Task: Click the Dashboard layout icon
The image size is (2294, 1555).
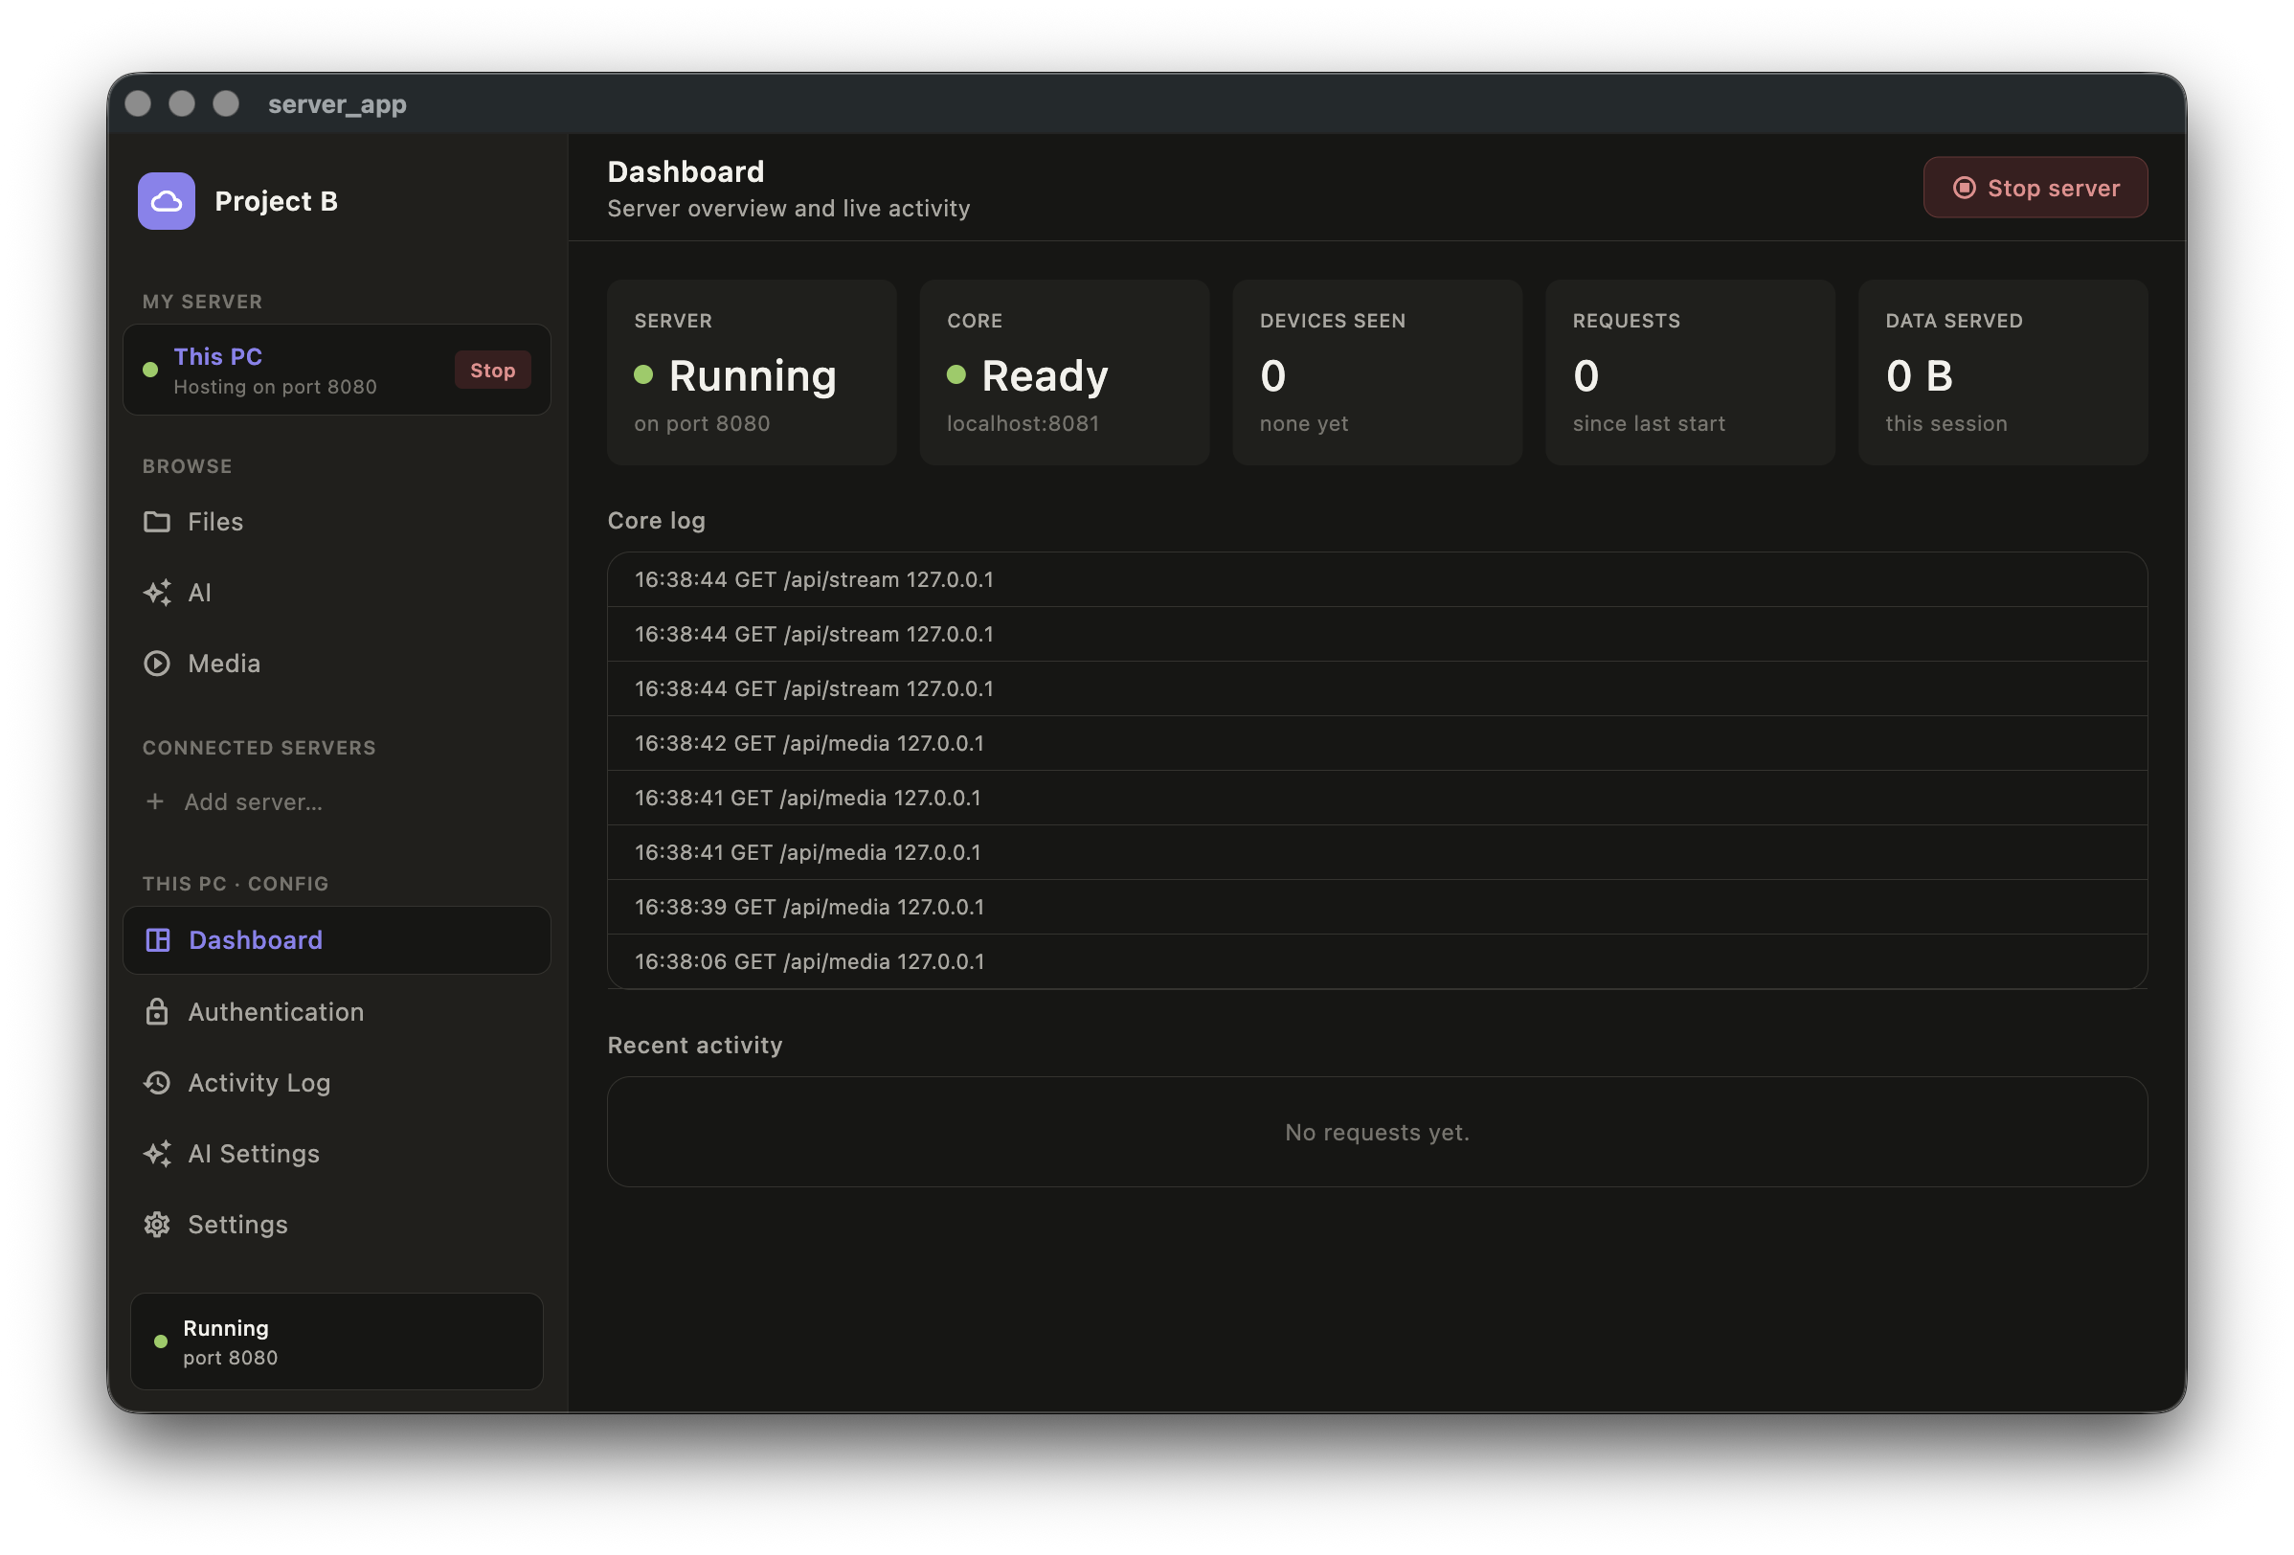Action: coord(158,940)
